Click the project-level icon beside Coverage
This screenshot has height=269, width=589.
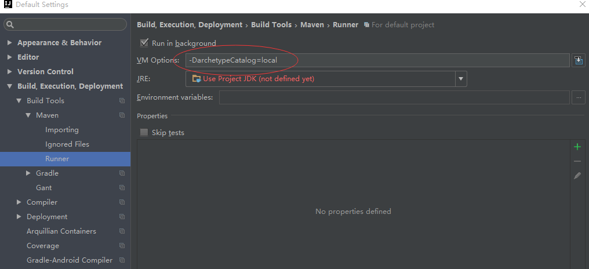[x=122, y=246]
